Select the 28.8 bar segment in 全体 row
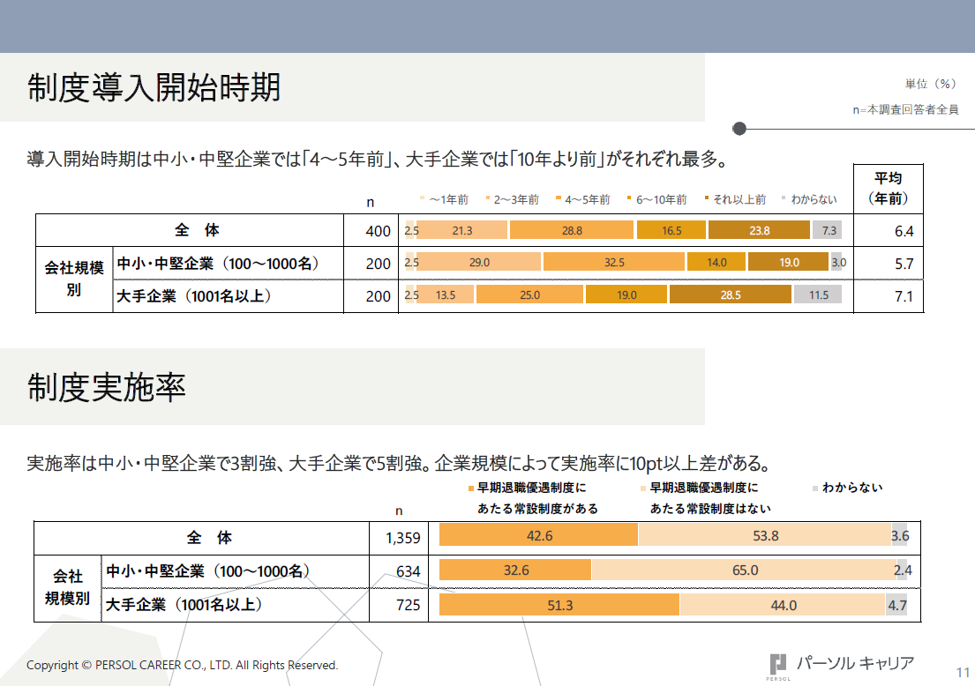Viewport: 975px width, 686px height. coord(572,231)
